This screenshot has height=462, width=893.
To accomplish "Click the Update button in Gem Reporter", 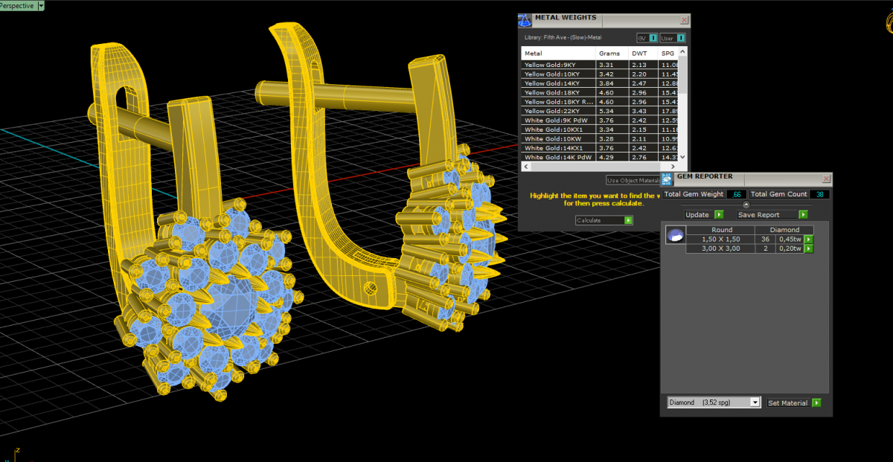I will click(x=697, y=214).
